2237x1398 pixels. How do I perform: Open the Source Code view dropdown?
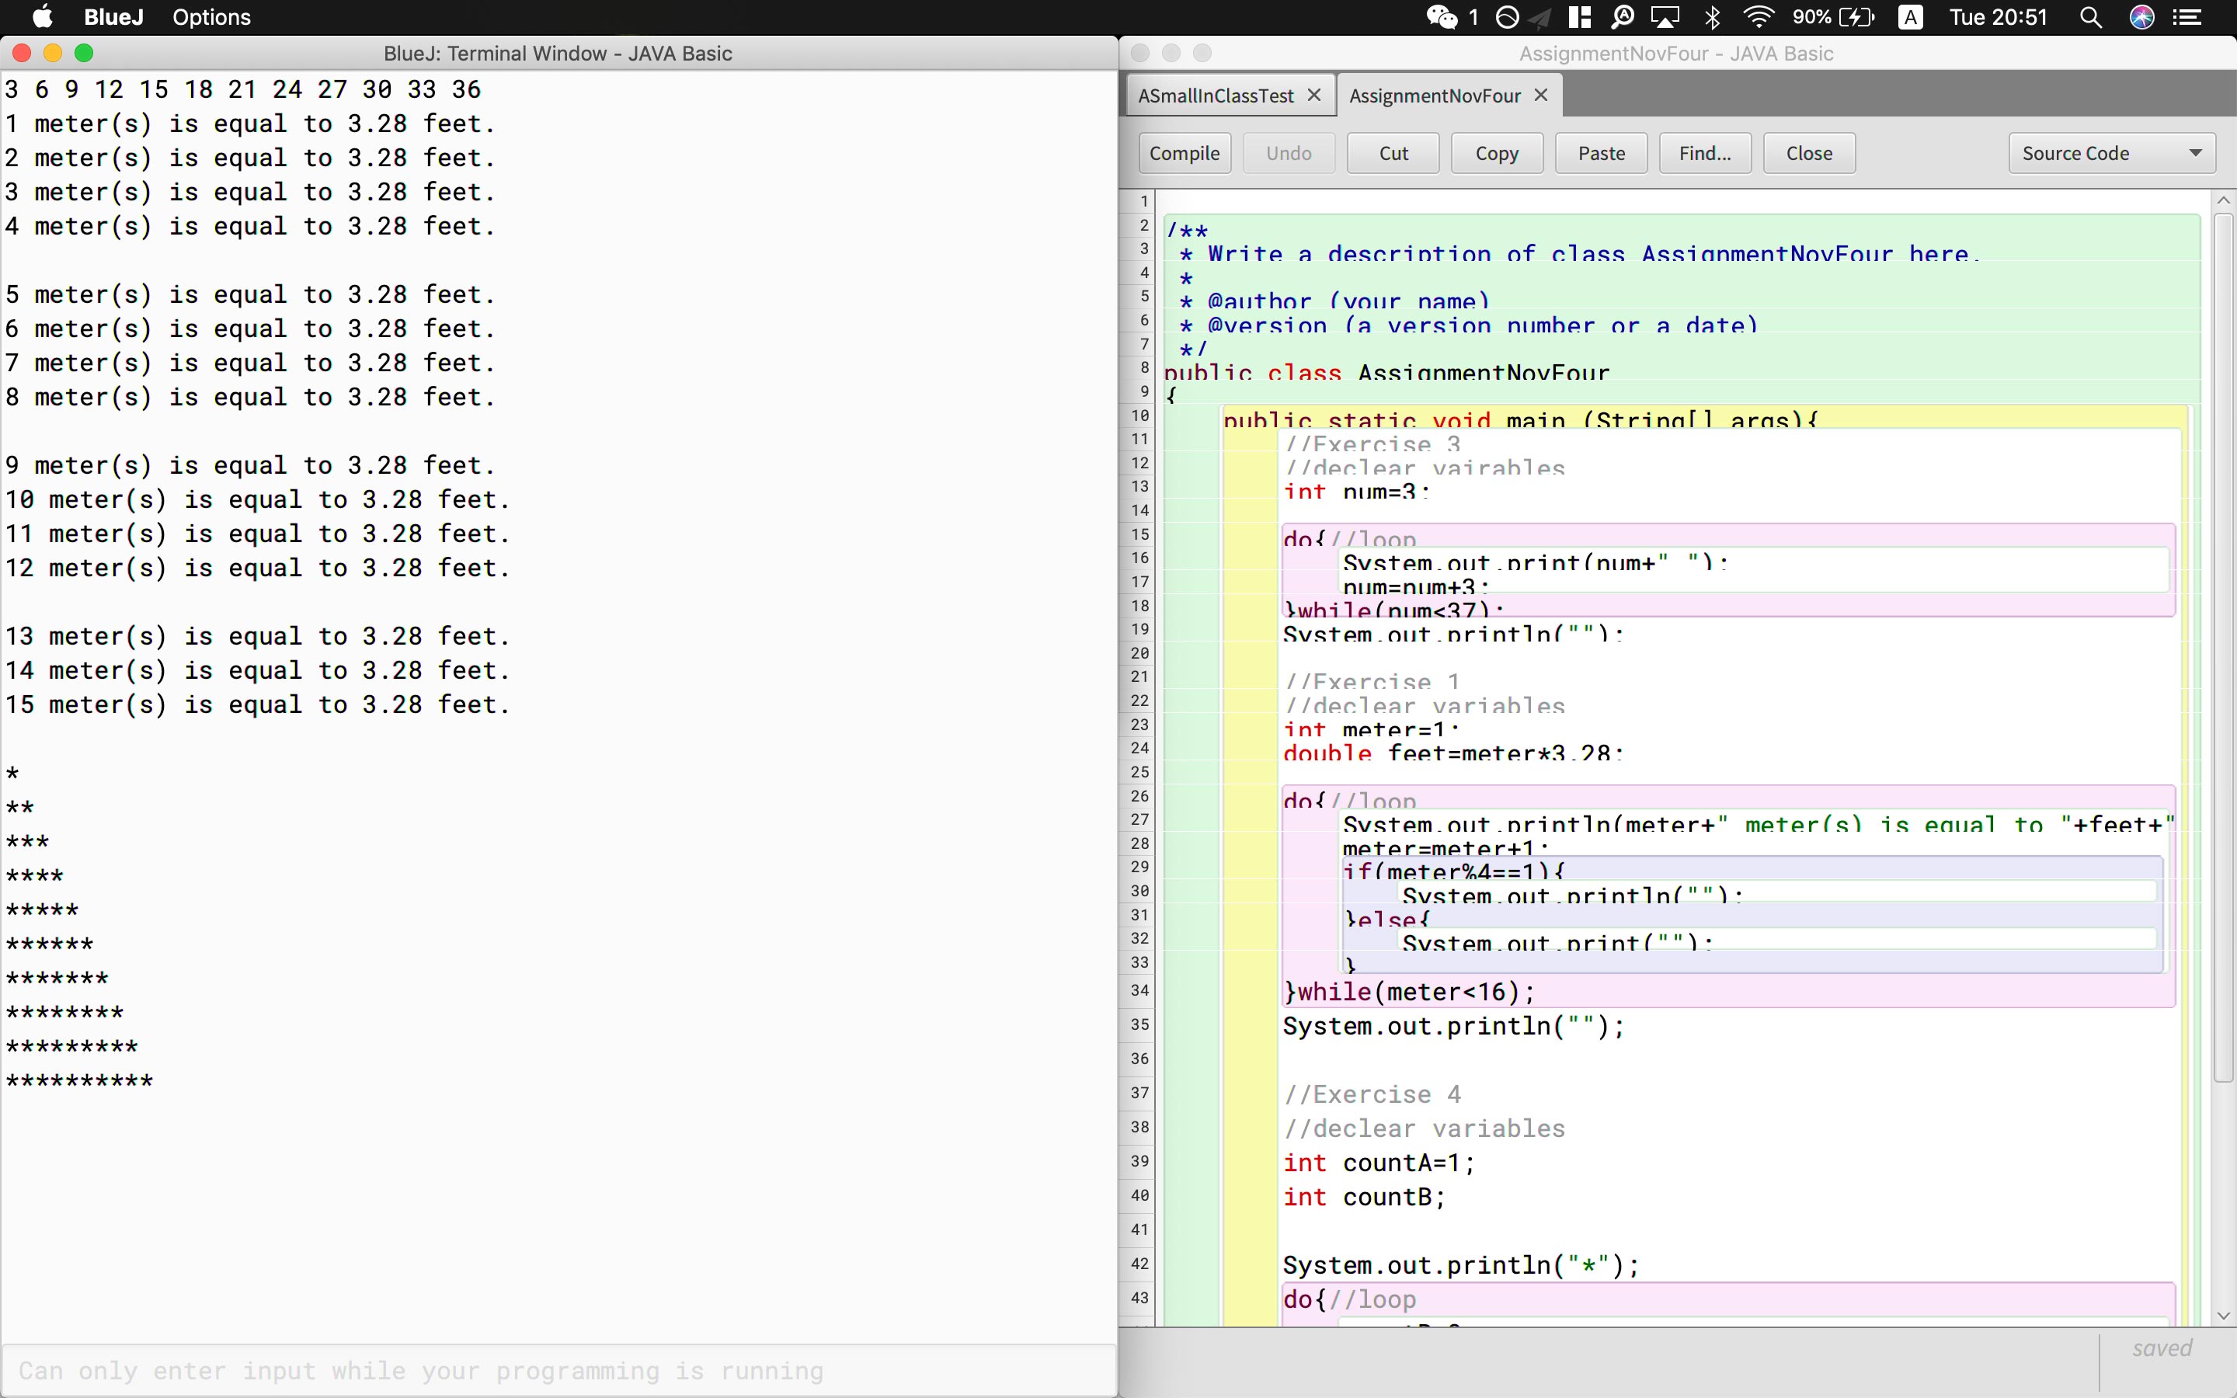point(2111,154)
